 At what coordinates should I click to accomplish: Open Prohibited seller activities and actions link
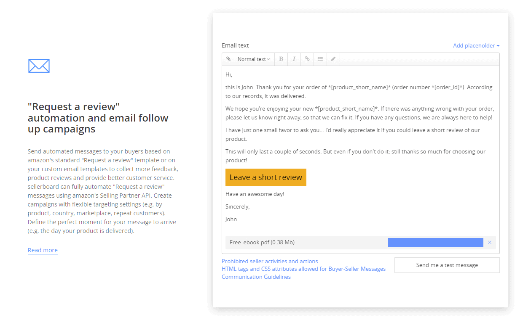click(270, 261)
